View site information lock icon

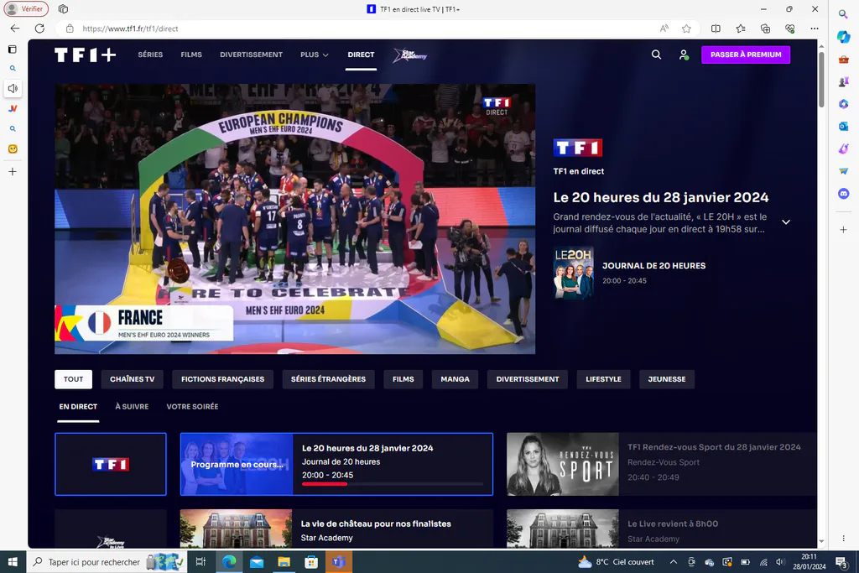click(70, 29)
